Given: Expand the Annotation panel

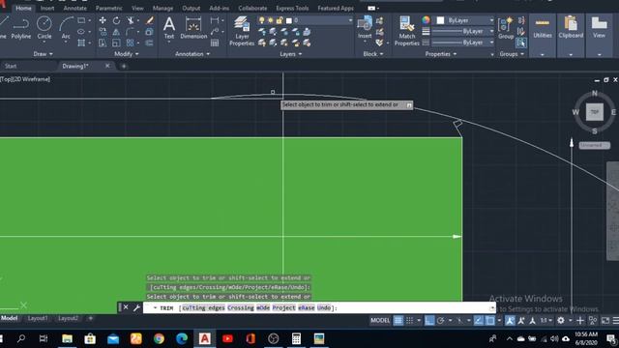Looking at the screenshot, I should click(x=192, y=54).
